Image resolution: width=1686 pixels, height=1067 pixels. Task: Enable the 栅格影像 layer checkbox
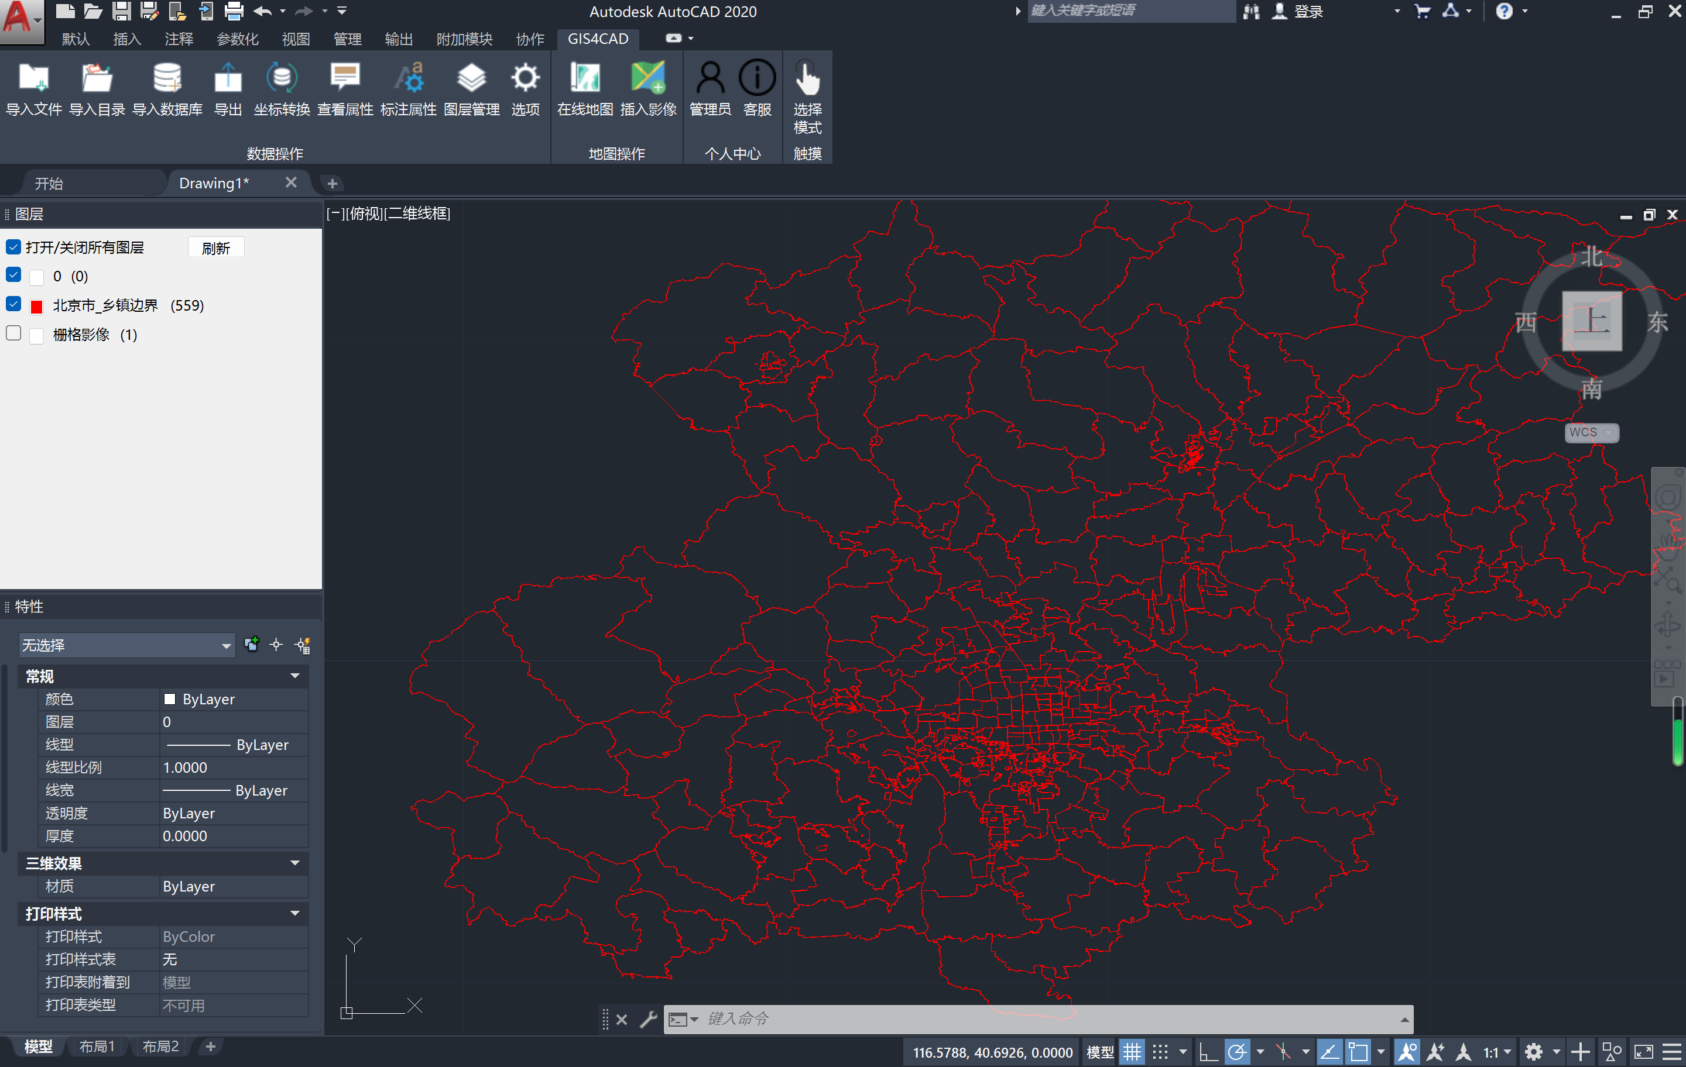(x=13, y=333)
